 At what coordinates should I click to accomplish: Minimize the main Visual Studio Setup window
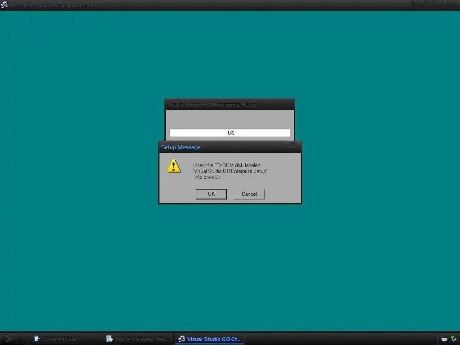click(x=419, y=3)
